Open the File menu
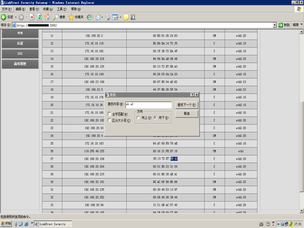304x228 pixels. coord(7,9)
